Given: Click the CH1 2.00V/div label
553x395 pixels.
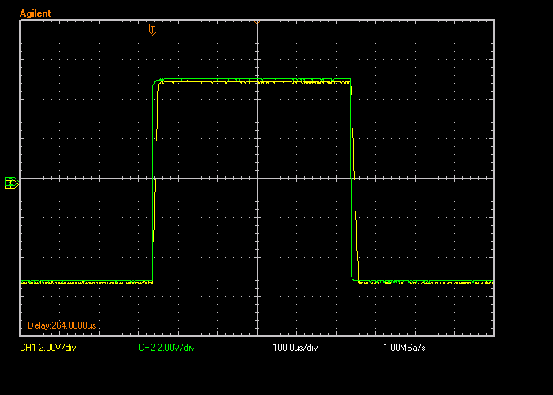Looking at the screenshot, I should pyautogui.click(x=48, y=348).
